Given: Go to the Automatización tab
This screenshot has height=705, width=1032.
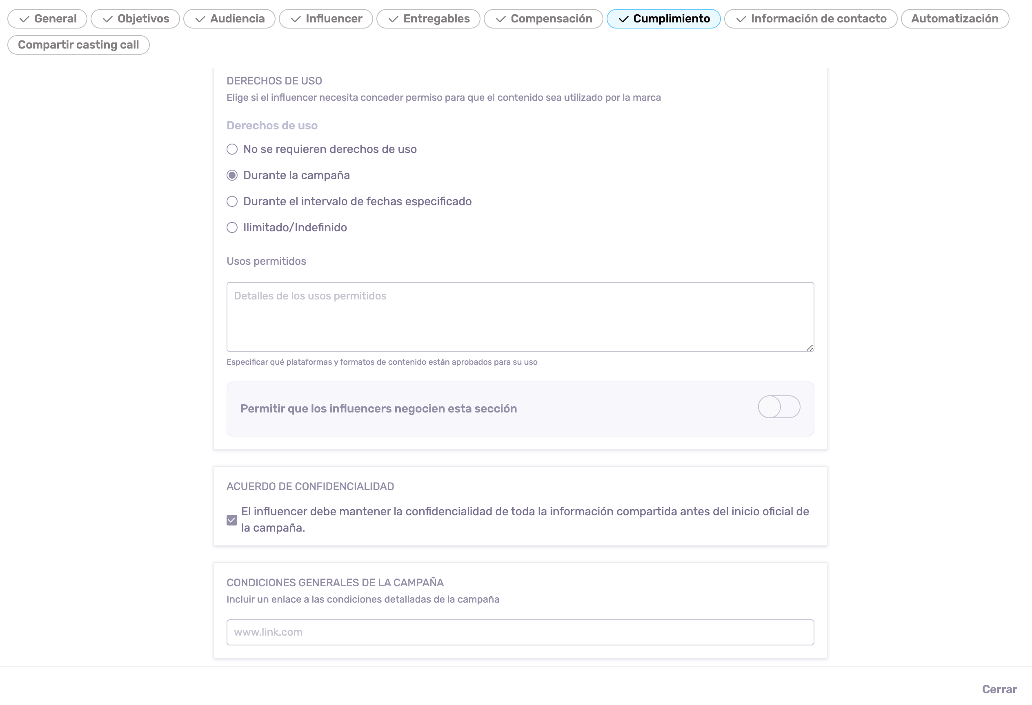Looking at the screenshot, I should click(x=955, y=19).
